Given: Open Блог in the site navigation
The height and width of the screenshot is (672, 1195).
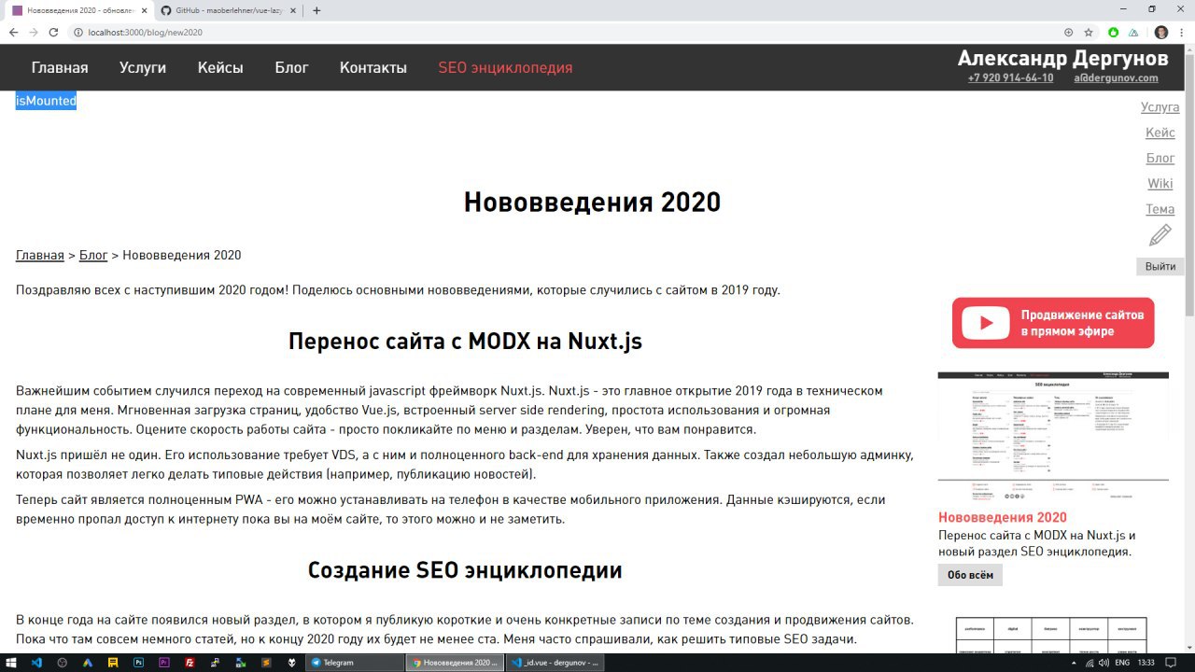Looking at the screenshot, I should click(291, 68).
